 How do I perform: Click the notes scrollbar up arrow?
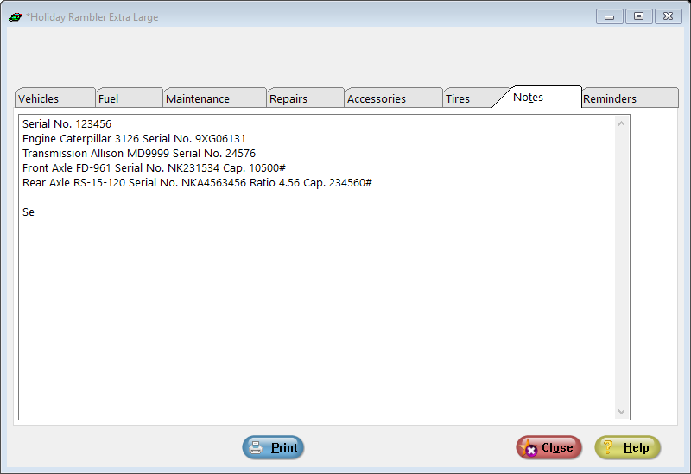pyautogui.click(x=621, y=123)
